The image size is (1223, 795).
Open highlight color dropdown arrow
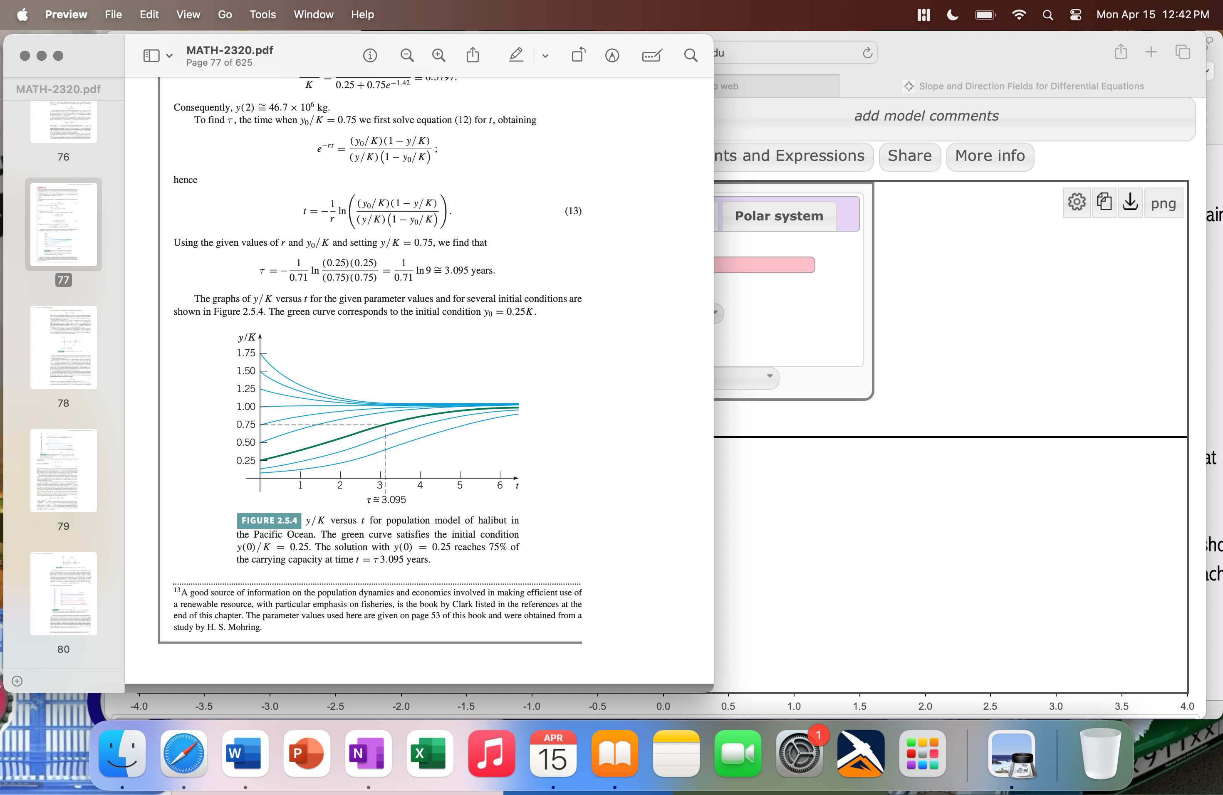(x=545, y=55)
